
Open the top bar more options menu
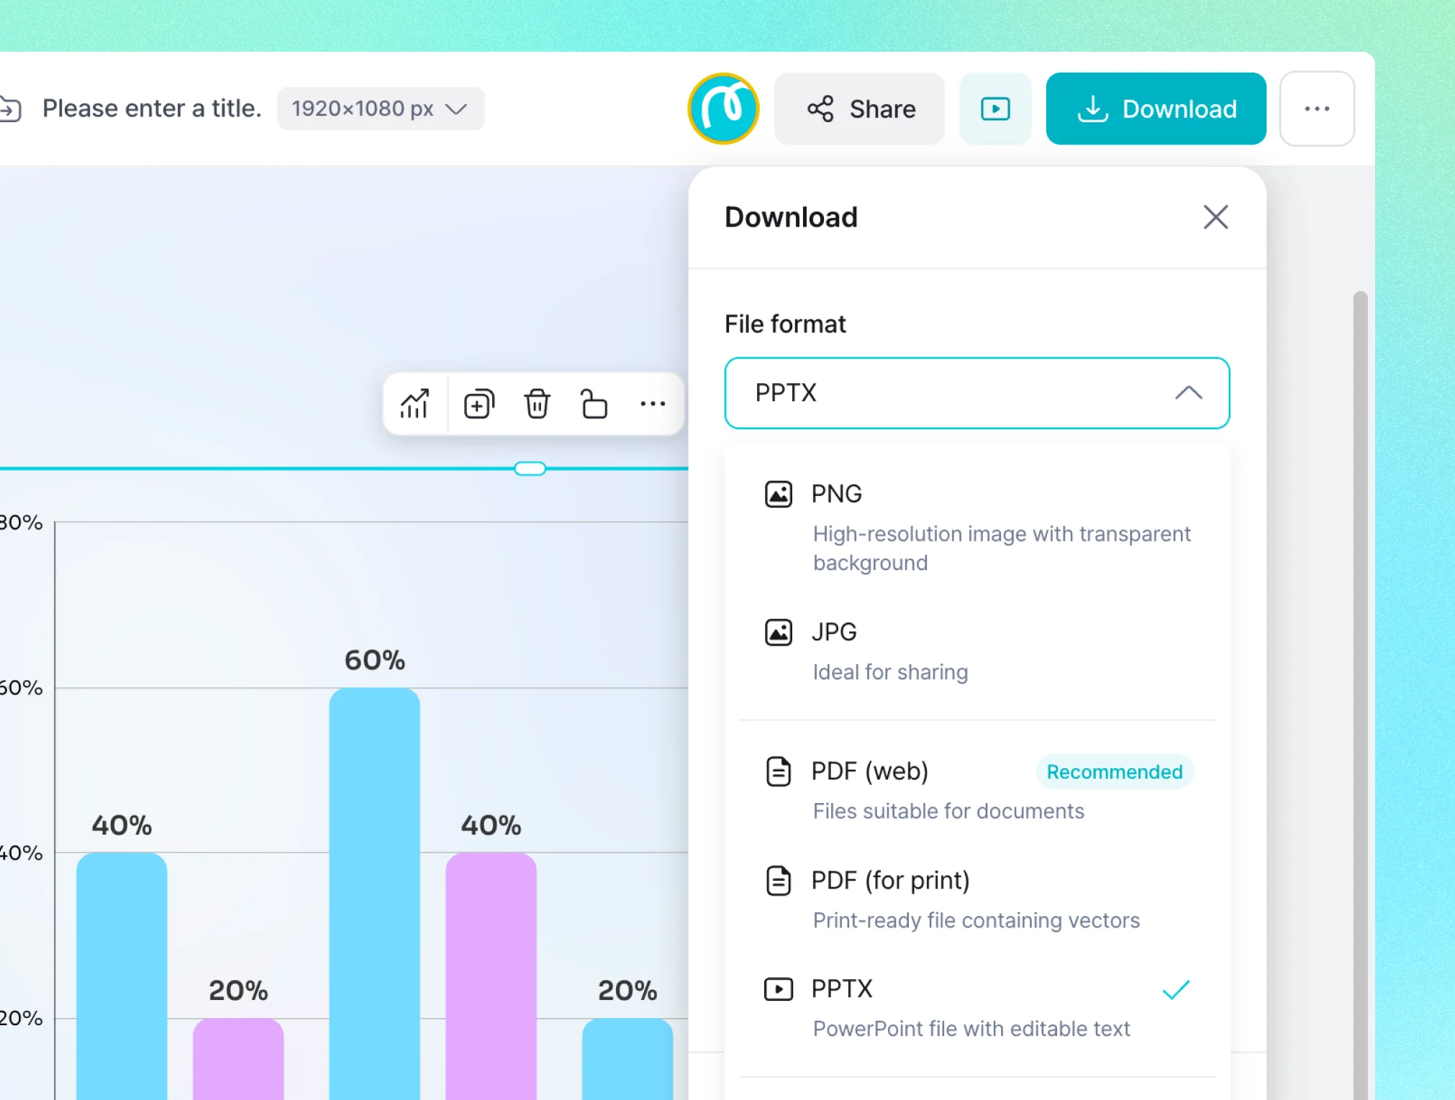pyautogui.click(x=1317, y=109)
